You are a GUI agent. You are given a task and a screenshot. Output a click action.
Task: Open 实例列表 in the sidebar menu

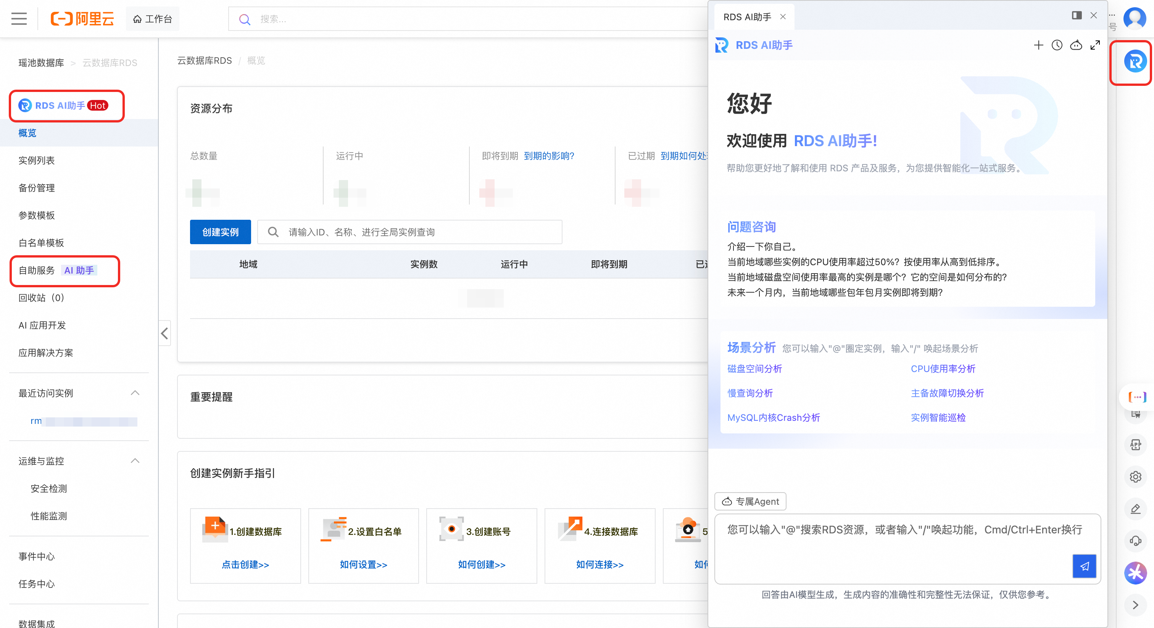[36, 160]
